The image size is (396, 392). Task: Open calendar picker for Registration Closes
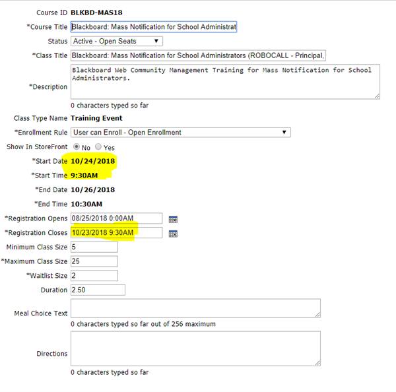173,234
